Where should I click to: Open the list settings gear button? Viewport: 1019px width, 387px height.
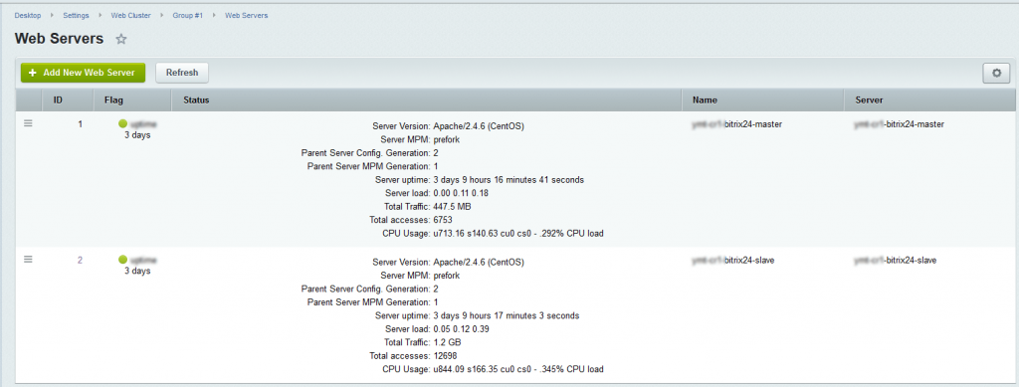tap(996, 74)
